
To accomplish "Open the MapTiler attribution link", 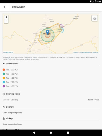I will (x=96, y=53).
